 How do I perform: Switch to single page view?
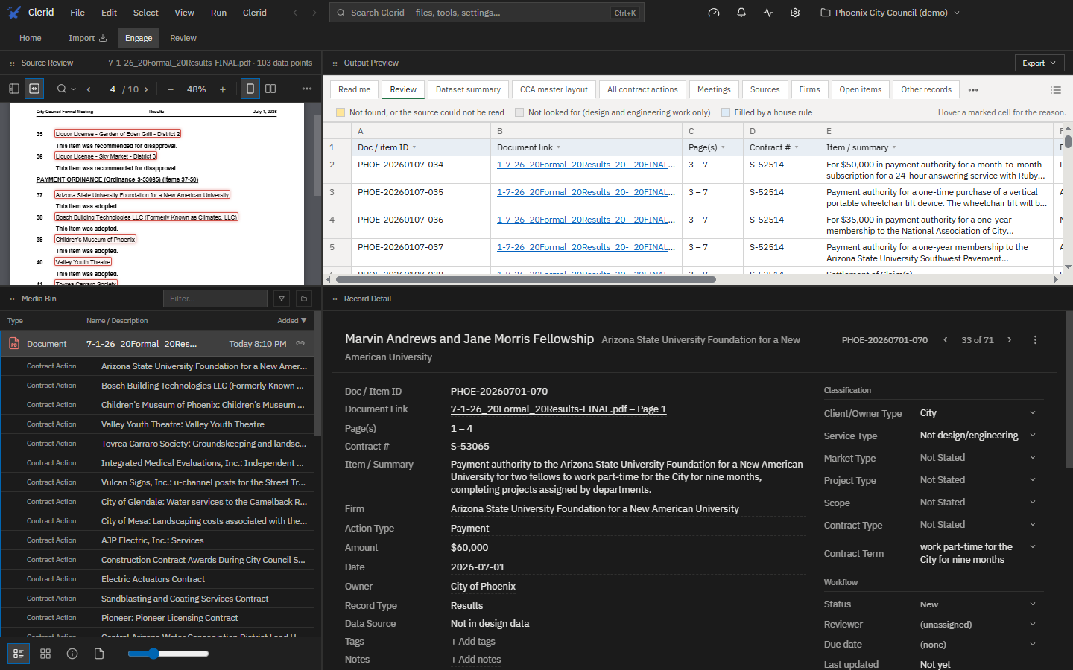(250, 89)
